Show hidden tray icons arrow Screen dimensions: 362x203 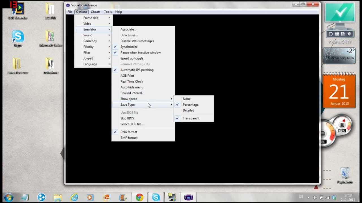click(308, 197)
